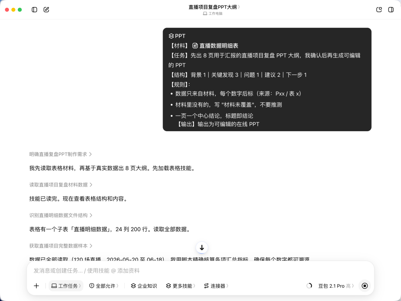The height and width of the screenshot is (301, 401).
Task: Click the 【任务】 line in user message
Action: pyautogui.click(x=264, y=60)
